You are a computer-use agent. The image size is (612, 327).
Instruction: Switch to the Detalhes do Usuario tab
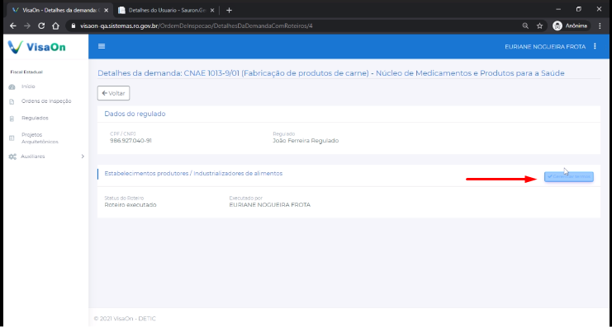tap(167, 10)
